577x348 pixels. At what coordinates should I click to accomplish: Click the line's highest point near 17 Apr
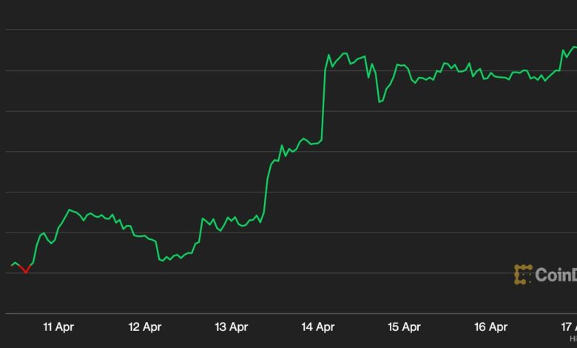[x=573, y=47]
